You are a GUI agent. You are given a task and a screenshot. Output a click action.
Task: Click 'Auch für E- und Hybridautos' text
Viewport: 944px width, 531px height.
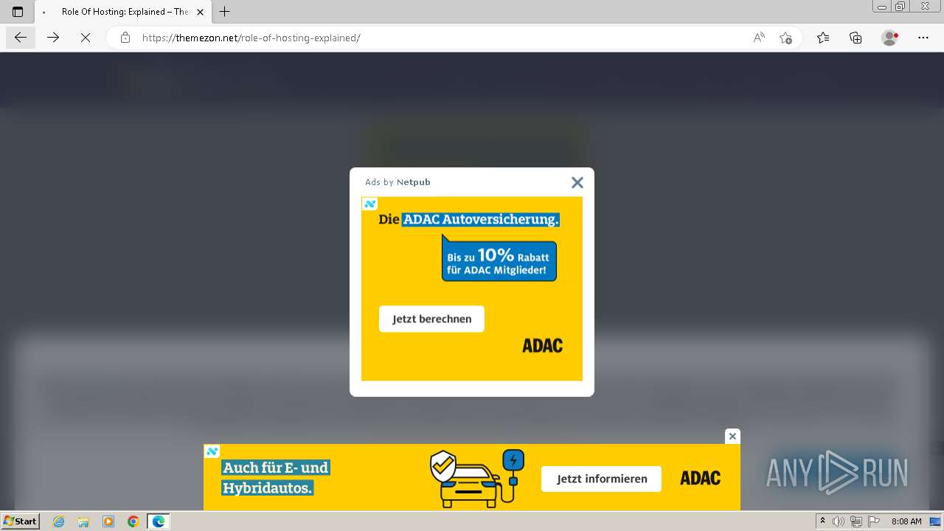click(x=276, y=477)
